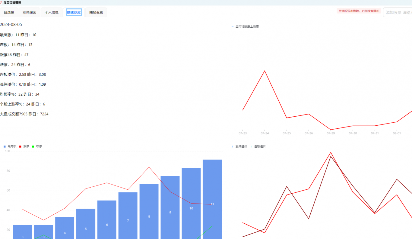Go to the 个人信息 tab
This screenshot has height=239, width=412.
[52, 12]
